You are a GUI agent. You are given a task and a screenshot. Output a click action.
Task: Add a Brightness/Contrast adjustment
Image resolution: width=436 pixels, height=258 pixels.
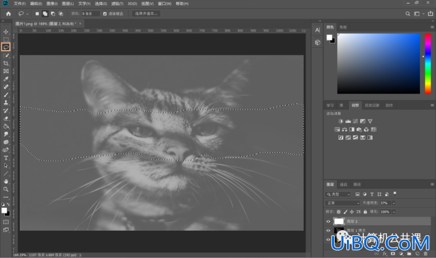pyautogui.click(x=341, y=121)
